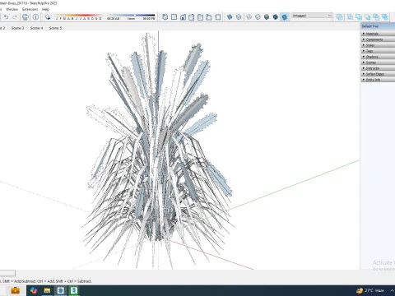The height and width of the screenshot is (296, 395).
Task: Click the Union solid tool
Action: 359,17
